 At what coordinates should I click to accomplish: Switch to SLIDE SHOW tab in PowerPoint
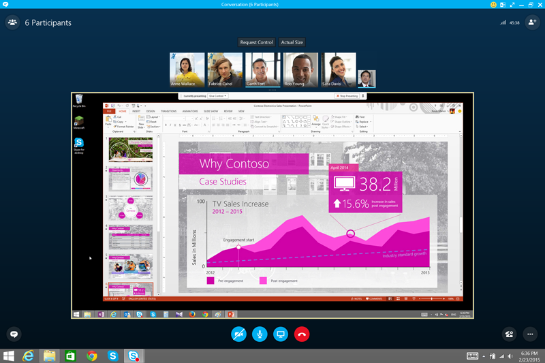point(211,111)
